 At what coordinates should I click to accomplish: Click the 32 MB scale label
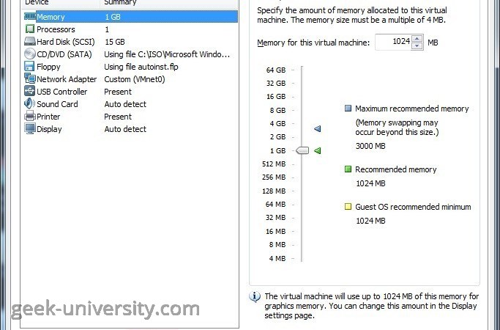(275, 218)
